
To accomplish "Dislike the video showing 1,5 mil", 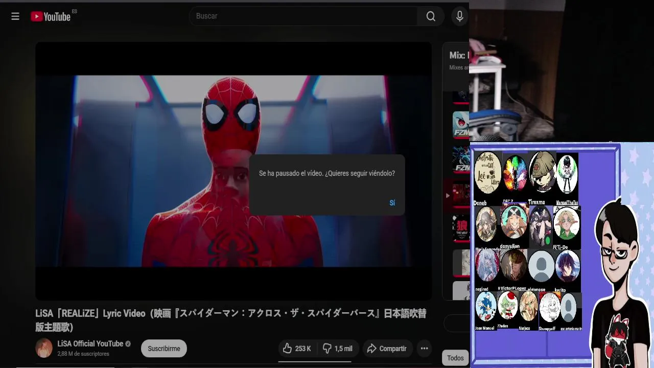I will click(338, 349).
